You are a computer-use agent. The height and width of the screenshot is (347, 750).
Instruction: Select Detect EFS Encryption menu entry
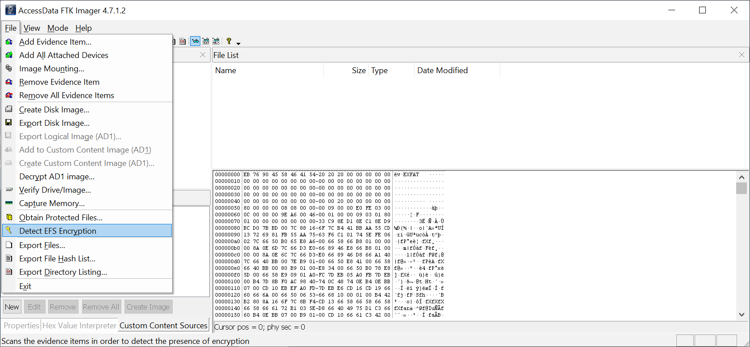tap(58, 231)
